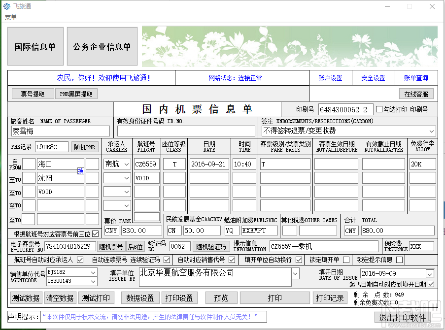The height and width of the screenshot is (330, 445).
Task: Enable 锁定填开单 checkbox
Action: coord(346,260)
